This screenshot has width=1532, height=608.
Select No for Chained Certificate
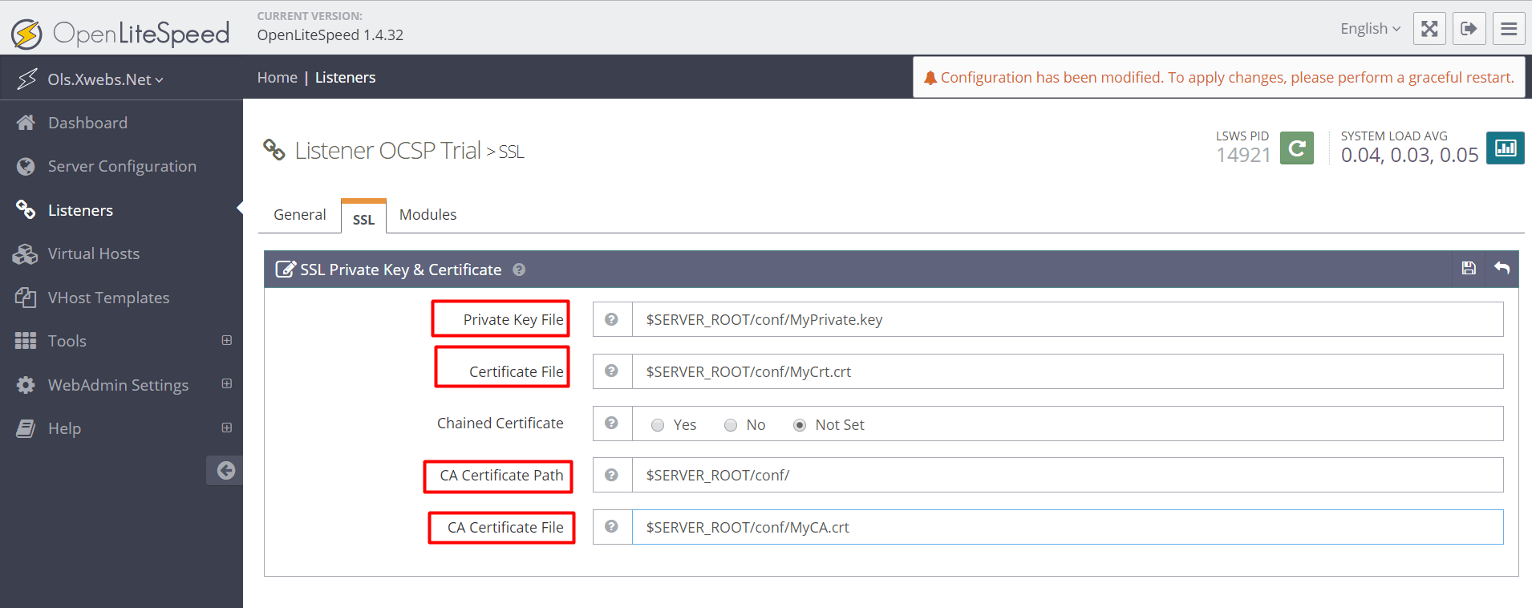(731, 425)
